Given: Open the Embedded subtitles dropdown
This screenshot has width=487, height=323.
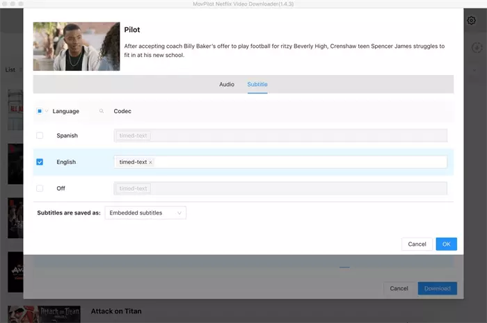Looking at the screenshot, I should click(145, 213).
